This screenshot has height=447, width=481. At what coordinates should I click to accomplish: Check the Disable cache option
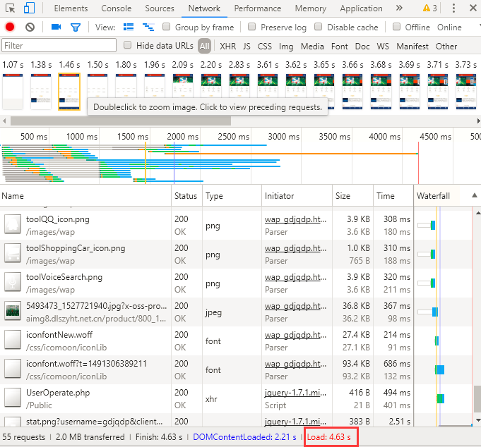(x=319, y=27)
